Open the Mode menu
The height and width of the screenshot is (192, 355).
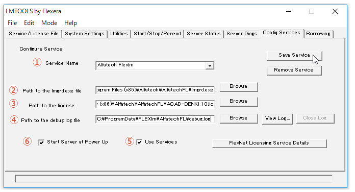49,23
